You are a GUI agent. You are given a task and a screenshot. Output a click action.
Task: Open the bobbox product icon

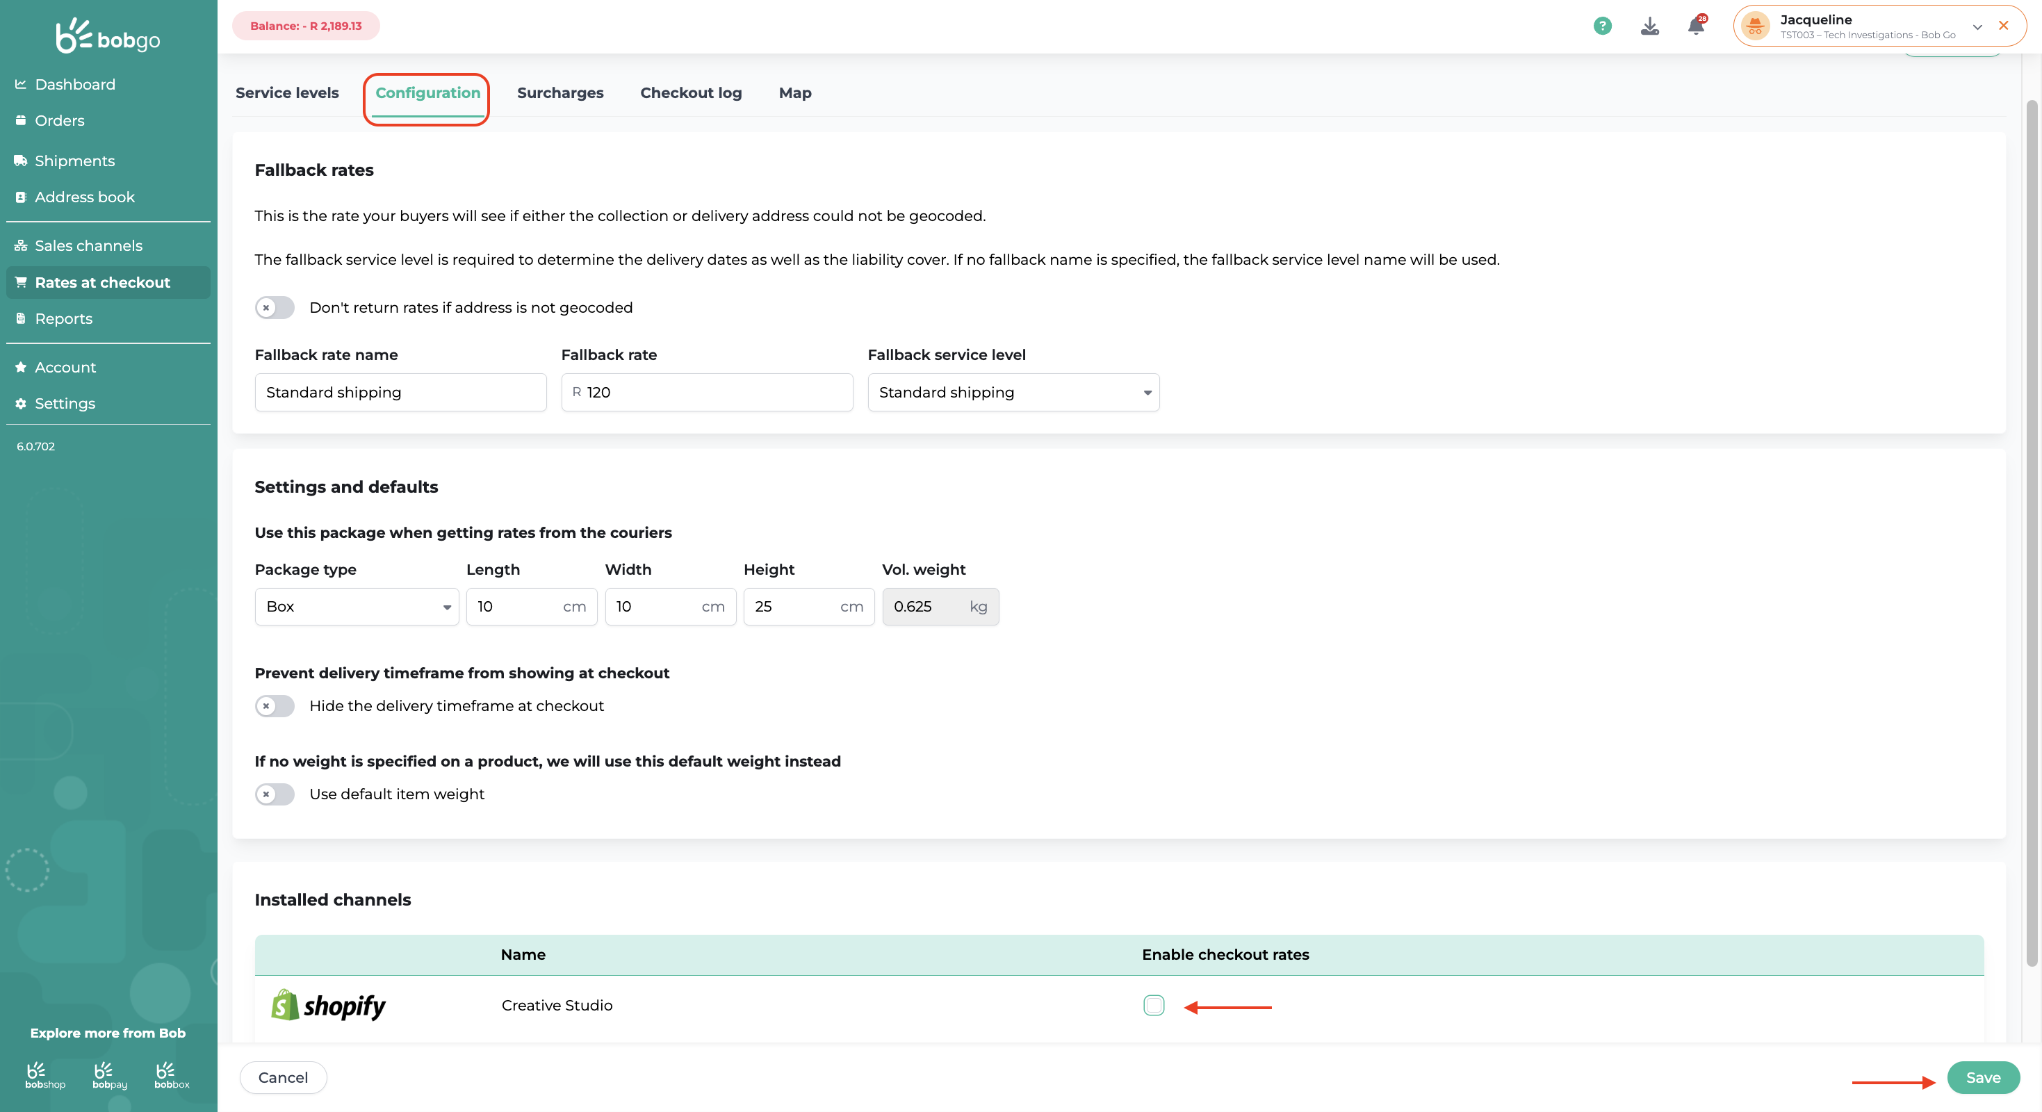click(172, 1076)
